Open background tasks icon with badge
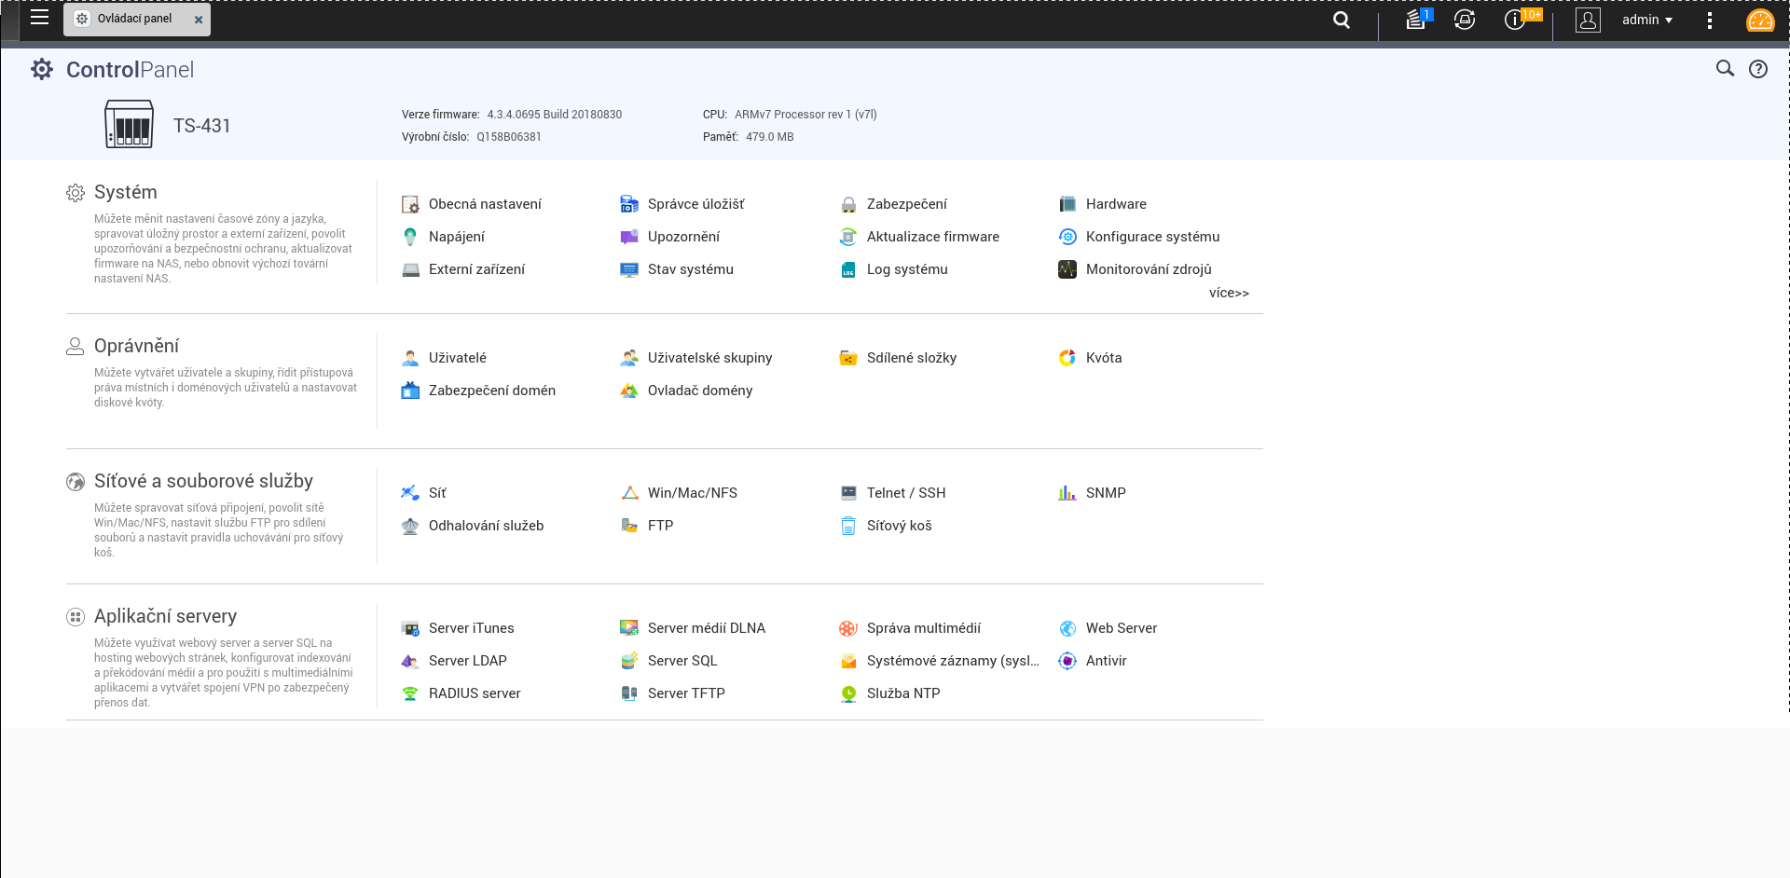The width and height of the screenshot is (1790, 878). tap(1415, 20)
